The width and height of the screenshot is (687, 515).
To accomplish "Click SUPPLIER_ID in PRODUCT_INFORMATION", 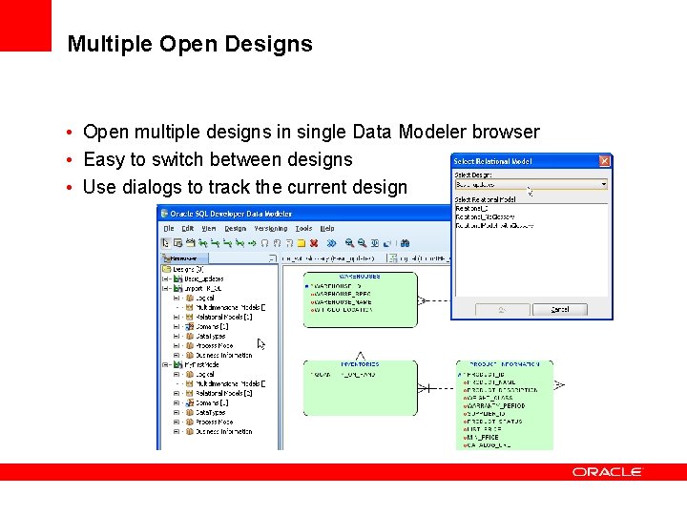I will point(486,414).
